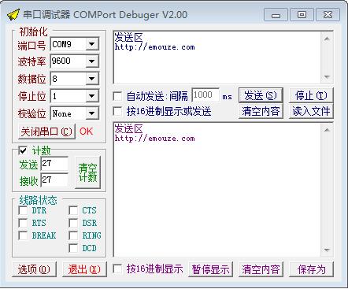Screen dimensions: 348x289
Task: Click the red OK status text
Action: (86, 132)
